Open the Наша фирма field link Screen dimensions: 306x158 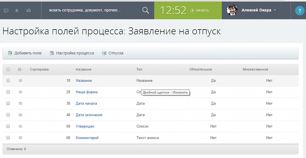87,92
